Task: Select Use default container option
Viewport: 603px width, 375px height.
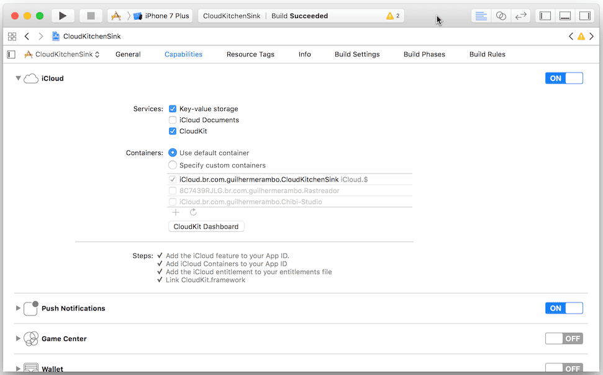Action: coord(173,152)
